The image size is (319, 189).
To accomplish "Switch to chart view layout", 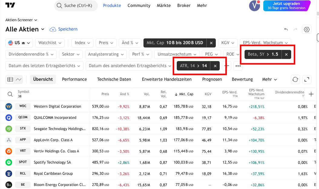I will (x=19, y=80).
